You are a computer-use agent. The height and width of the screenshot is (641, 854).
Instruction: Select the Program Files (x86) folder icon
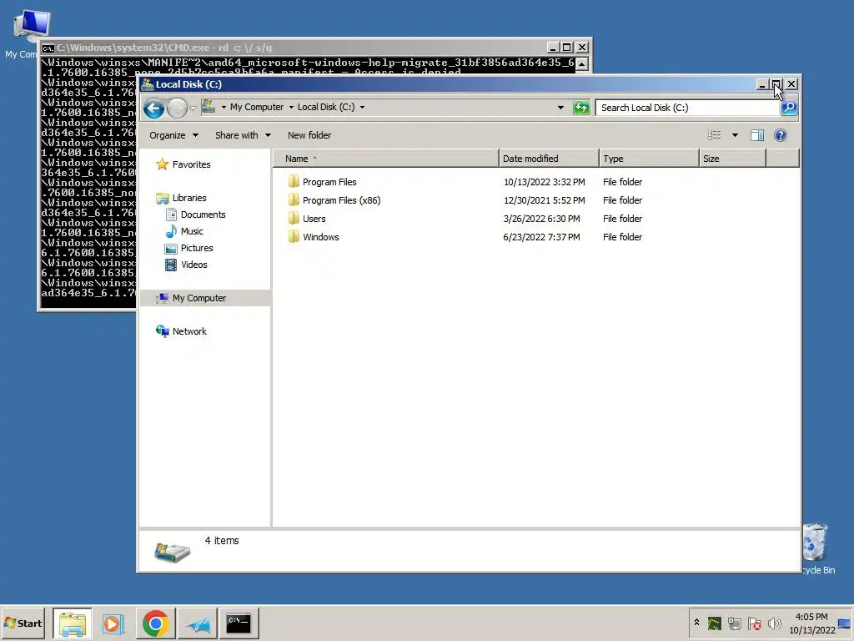click(x=294, y=200)
